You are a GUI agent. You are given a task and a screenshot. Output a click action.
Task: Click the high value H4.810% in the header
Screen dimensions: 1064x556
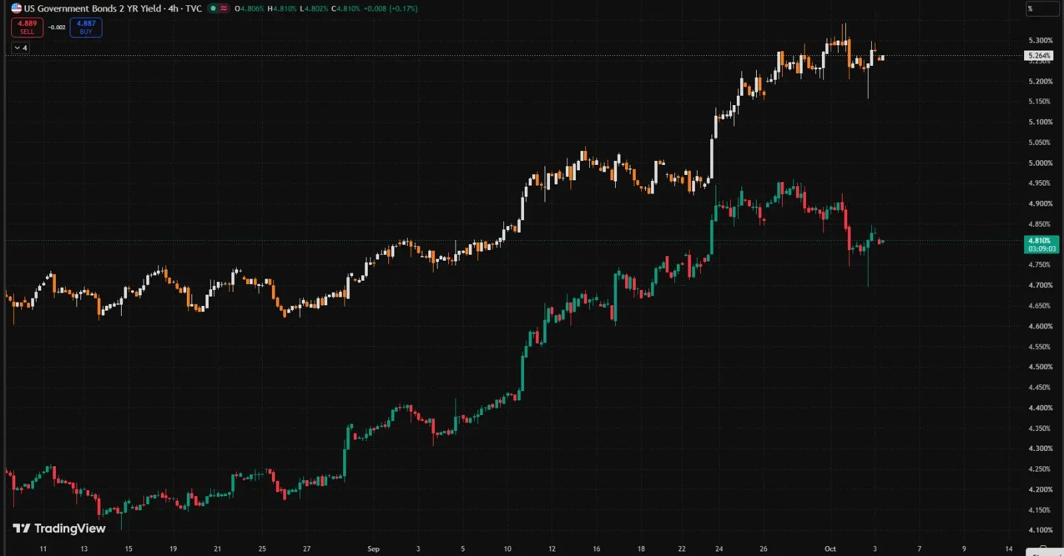[x=282, y=9]
